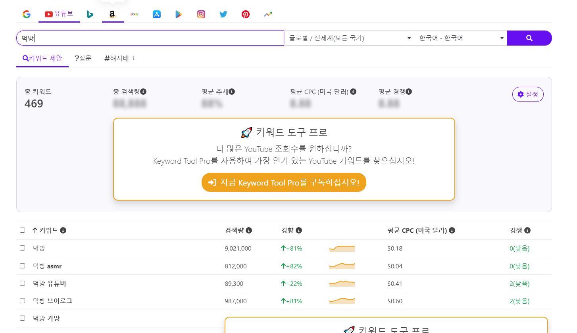
Task: Click the 지금 Keyword Tool Pro 구독 button
Action: click(x=284, y=182)
